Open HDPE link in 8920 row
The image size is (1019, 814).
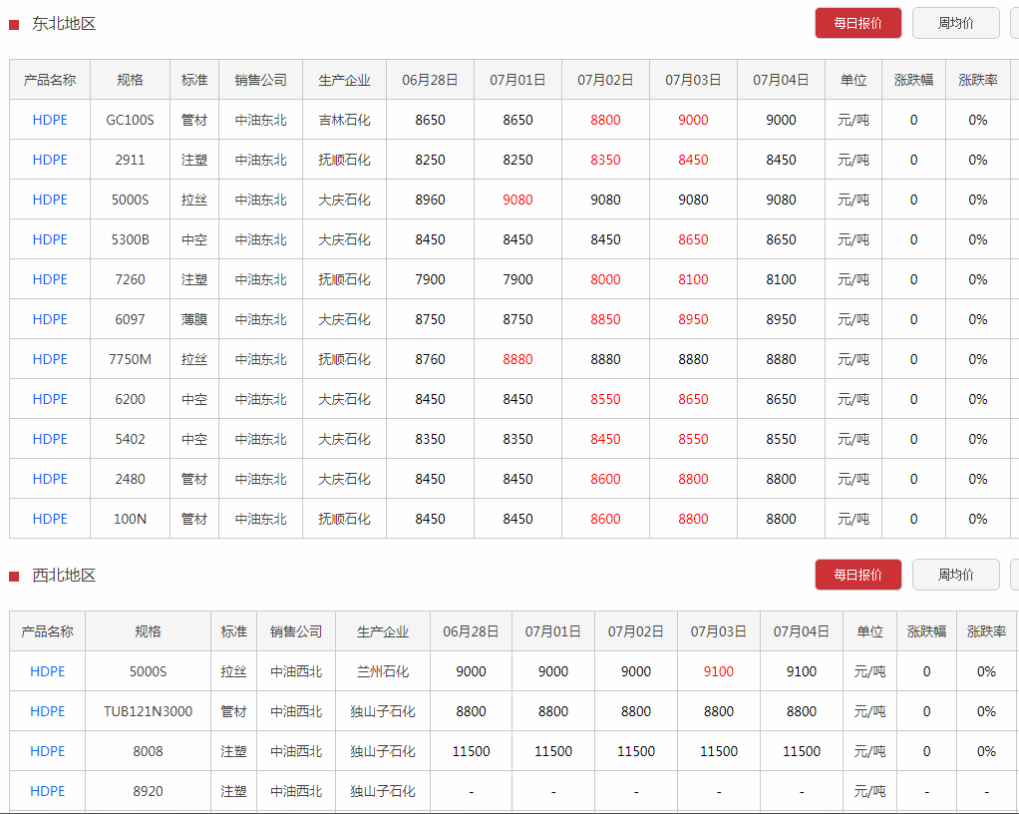tap(48, 791)
